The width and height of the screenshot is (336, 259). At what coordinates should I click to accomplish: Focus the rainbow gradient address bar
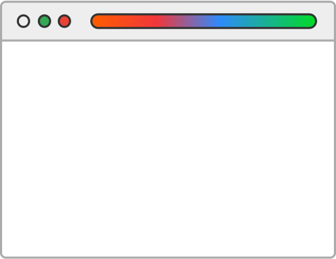204,21
